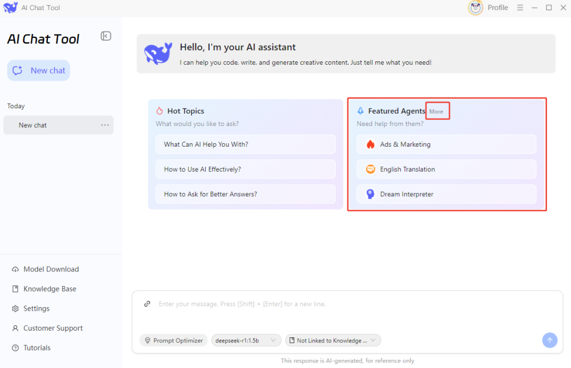This screenshot has width=571, height=368.
Task: Collapse the sidebar using the panel icon
Action: click(x=105, y=36)
